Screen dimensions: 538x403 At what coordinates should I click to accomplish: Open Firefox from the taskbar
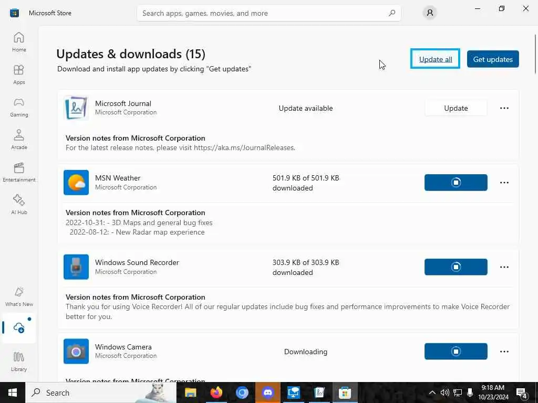click(216, 393)
